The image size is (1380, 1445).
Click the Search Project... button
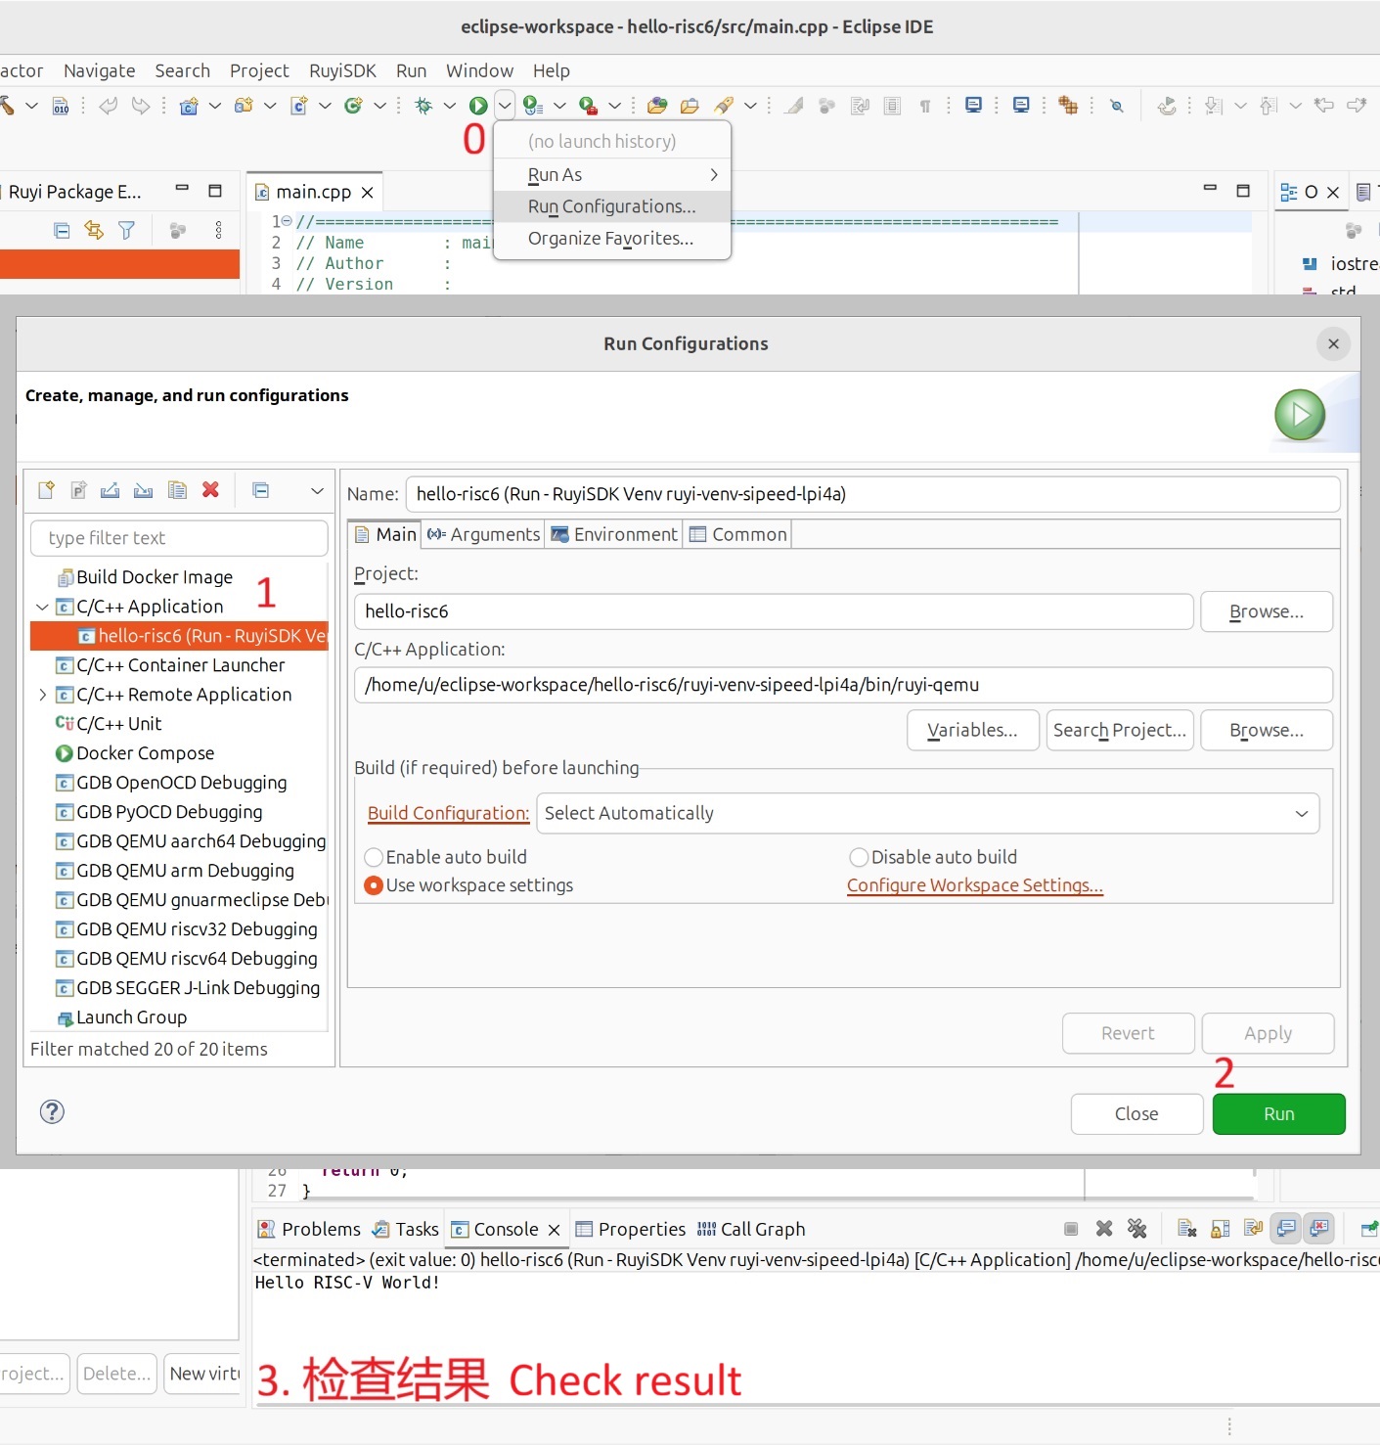[1119, 731]
